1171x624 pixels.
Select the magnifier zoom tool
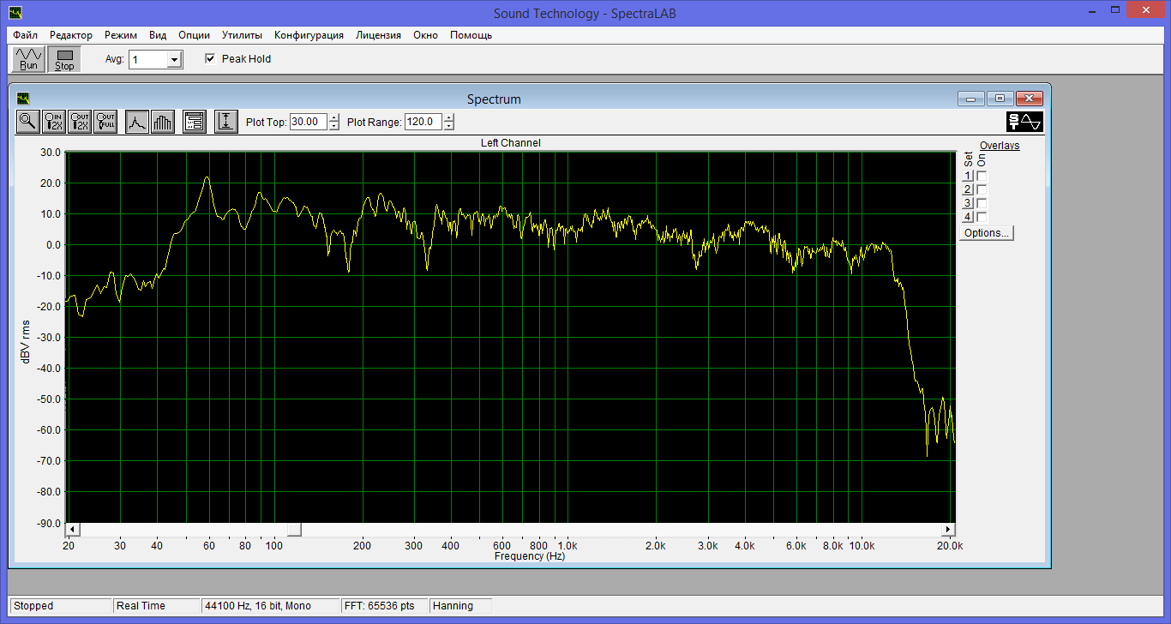click(x=28, y=122)
